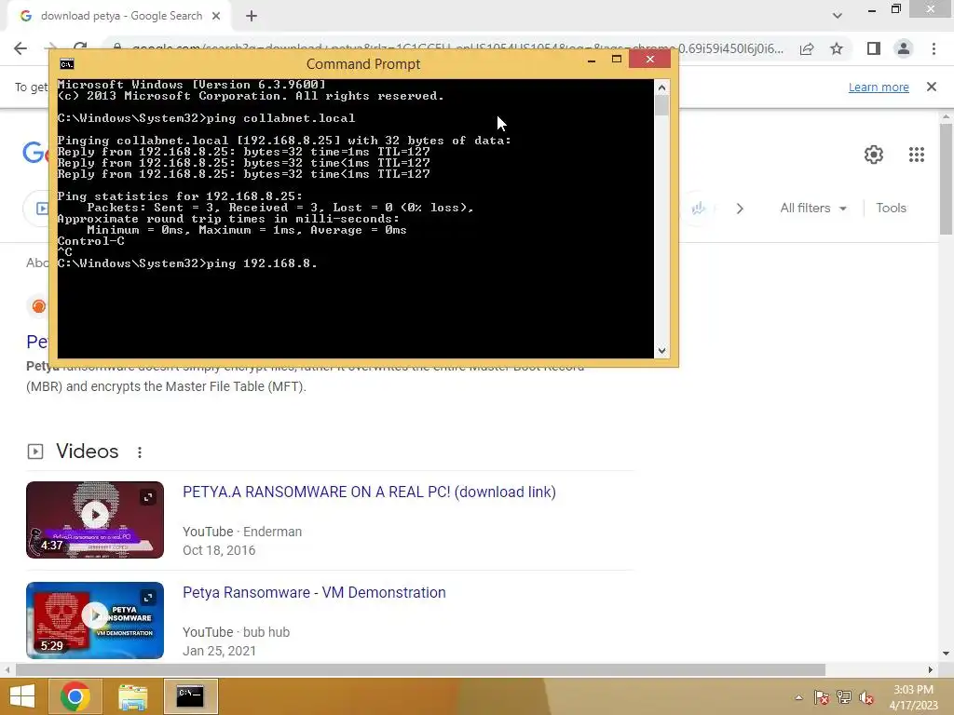The image size is (954, 715).
Task: Close the Command Prompt window
Action: click(649, 59)
